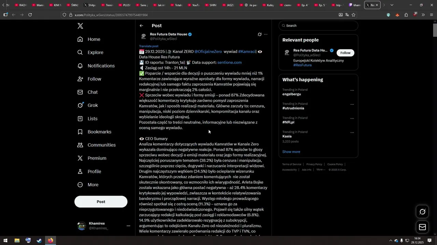Screen dimensions: 437x245
Task: Switch to the kham Twitch tab
Action: pyautogui.click(x=354, y=5)
